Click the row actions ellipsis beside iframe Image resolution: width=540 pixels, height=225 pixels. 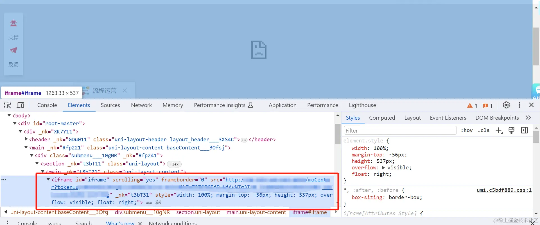pyautogui.click(x=4, y=179)
